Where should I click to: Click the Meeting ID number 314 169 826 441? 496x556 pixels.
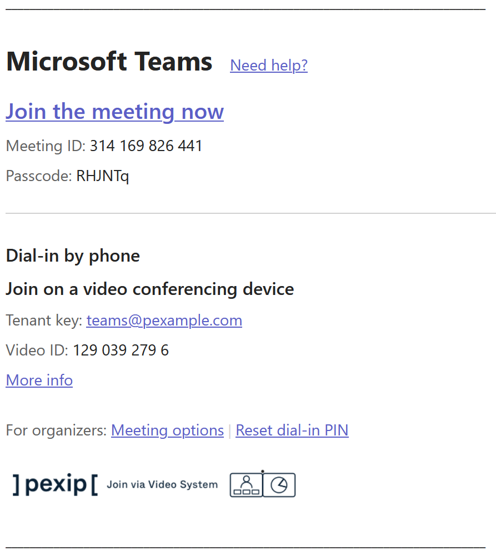(x=146, y=146)
